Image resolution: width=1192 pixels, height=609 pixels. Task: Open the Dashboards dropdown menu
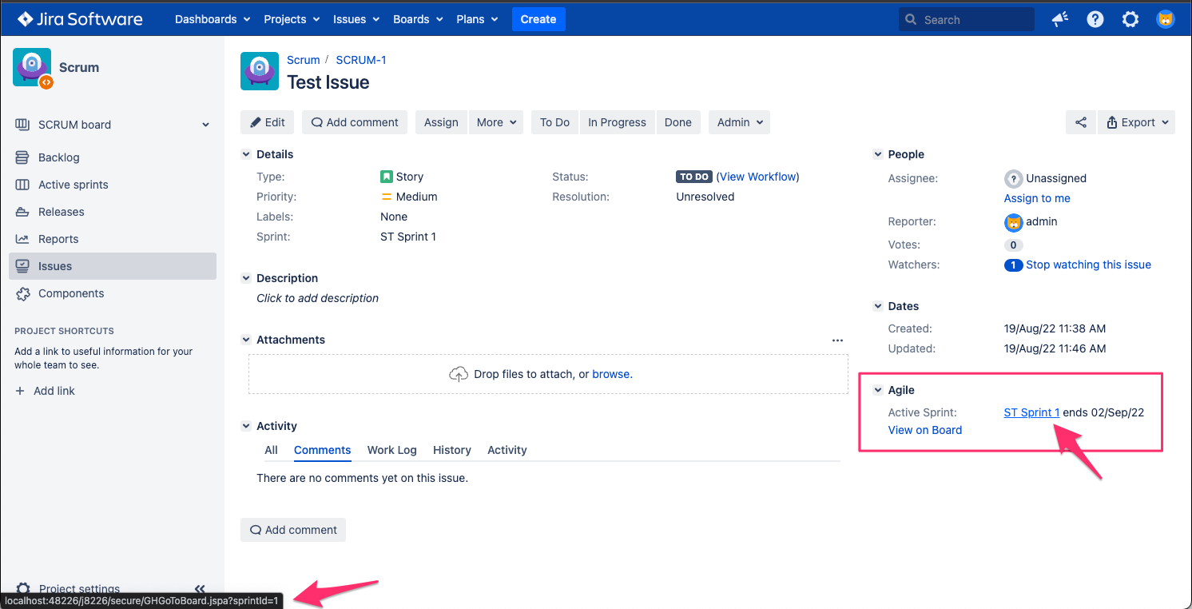point(213,19)
